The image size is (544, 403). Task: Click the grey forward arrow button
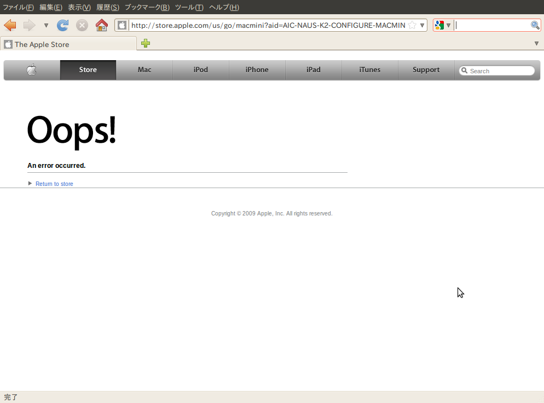(29, 25)
